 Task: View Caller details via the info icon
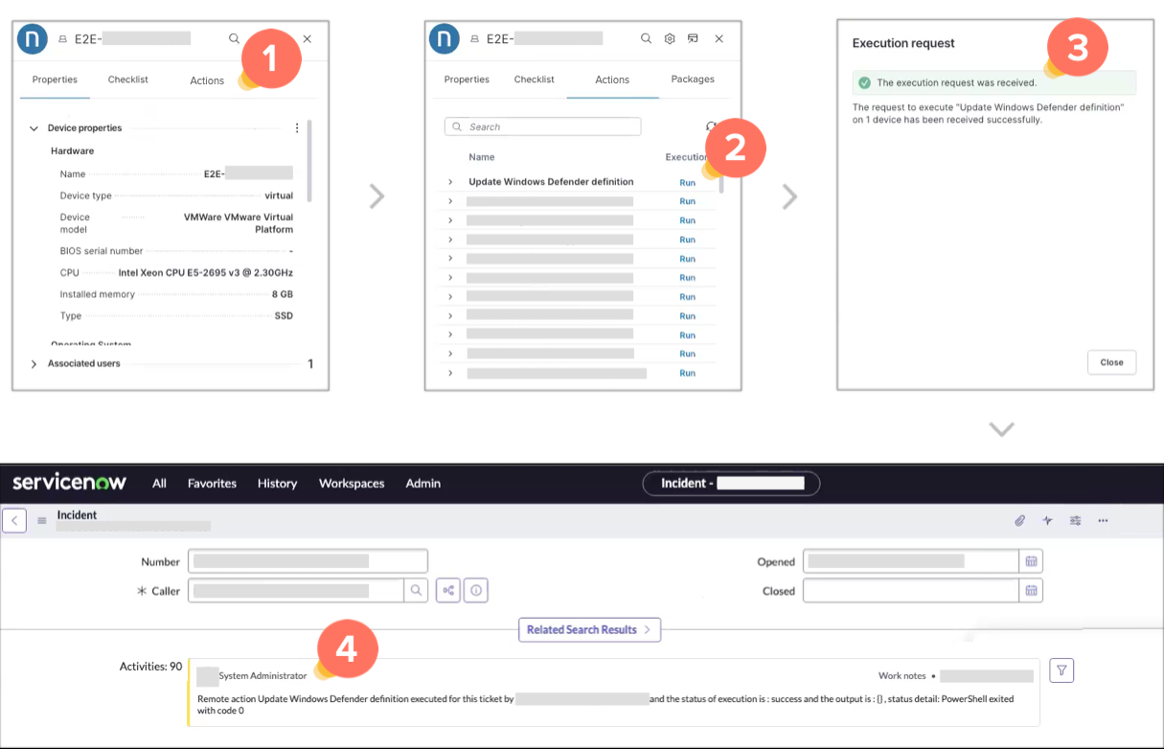(476, 590)
